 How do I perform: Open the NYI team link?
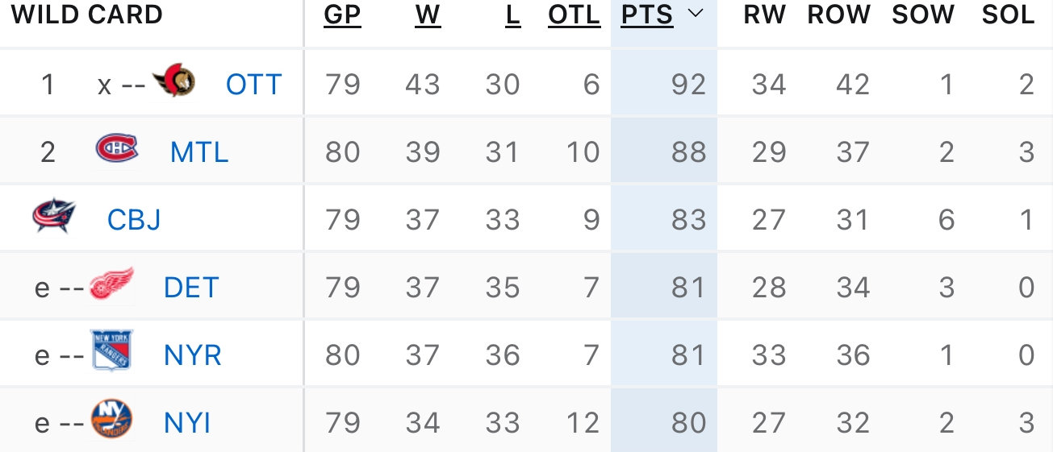coord(187,422)
